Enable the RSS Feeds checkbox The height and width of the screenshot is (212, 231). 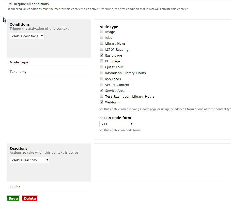point(102,79)
